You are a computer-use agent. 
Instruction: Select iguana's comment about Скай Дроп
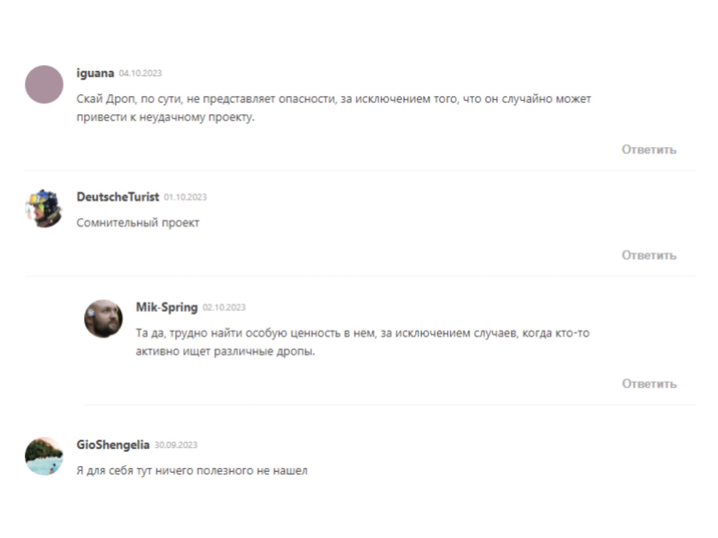click(333, 108)
